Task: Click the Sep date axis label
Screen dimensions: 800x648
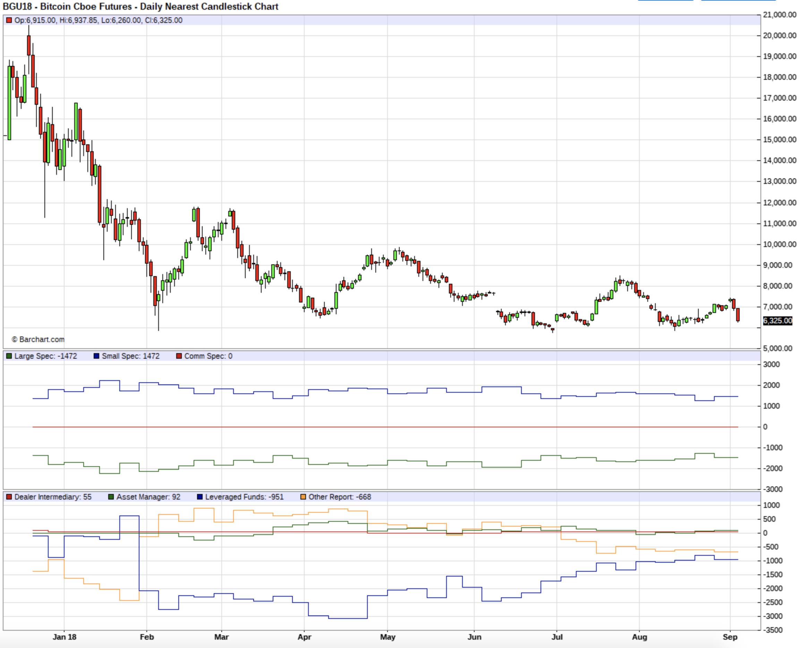Action: click(730, 637)
